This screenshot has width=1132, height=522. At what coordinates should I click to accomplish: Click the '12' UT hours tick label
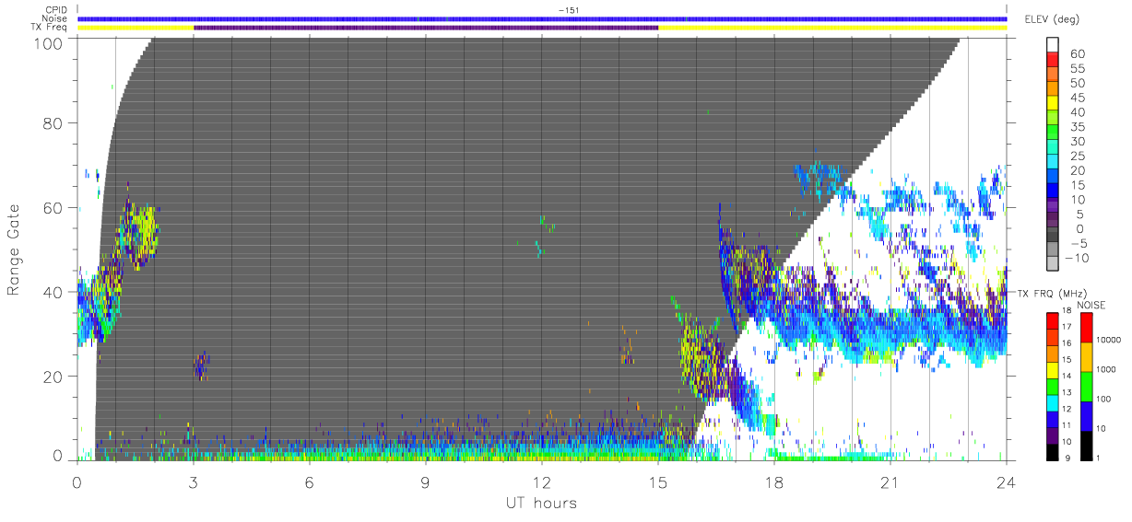click(542, 482)
